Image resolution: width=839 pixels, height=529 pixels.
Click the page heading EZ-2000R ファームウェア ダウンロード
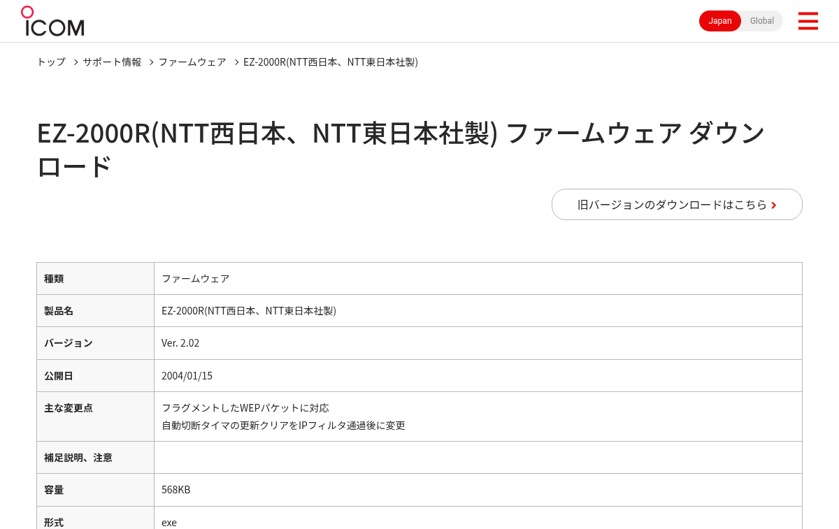pyautogui.click(x=401, y=150)
